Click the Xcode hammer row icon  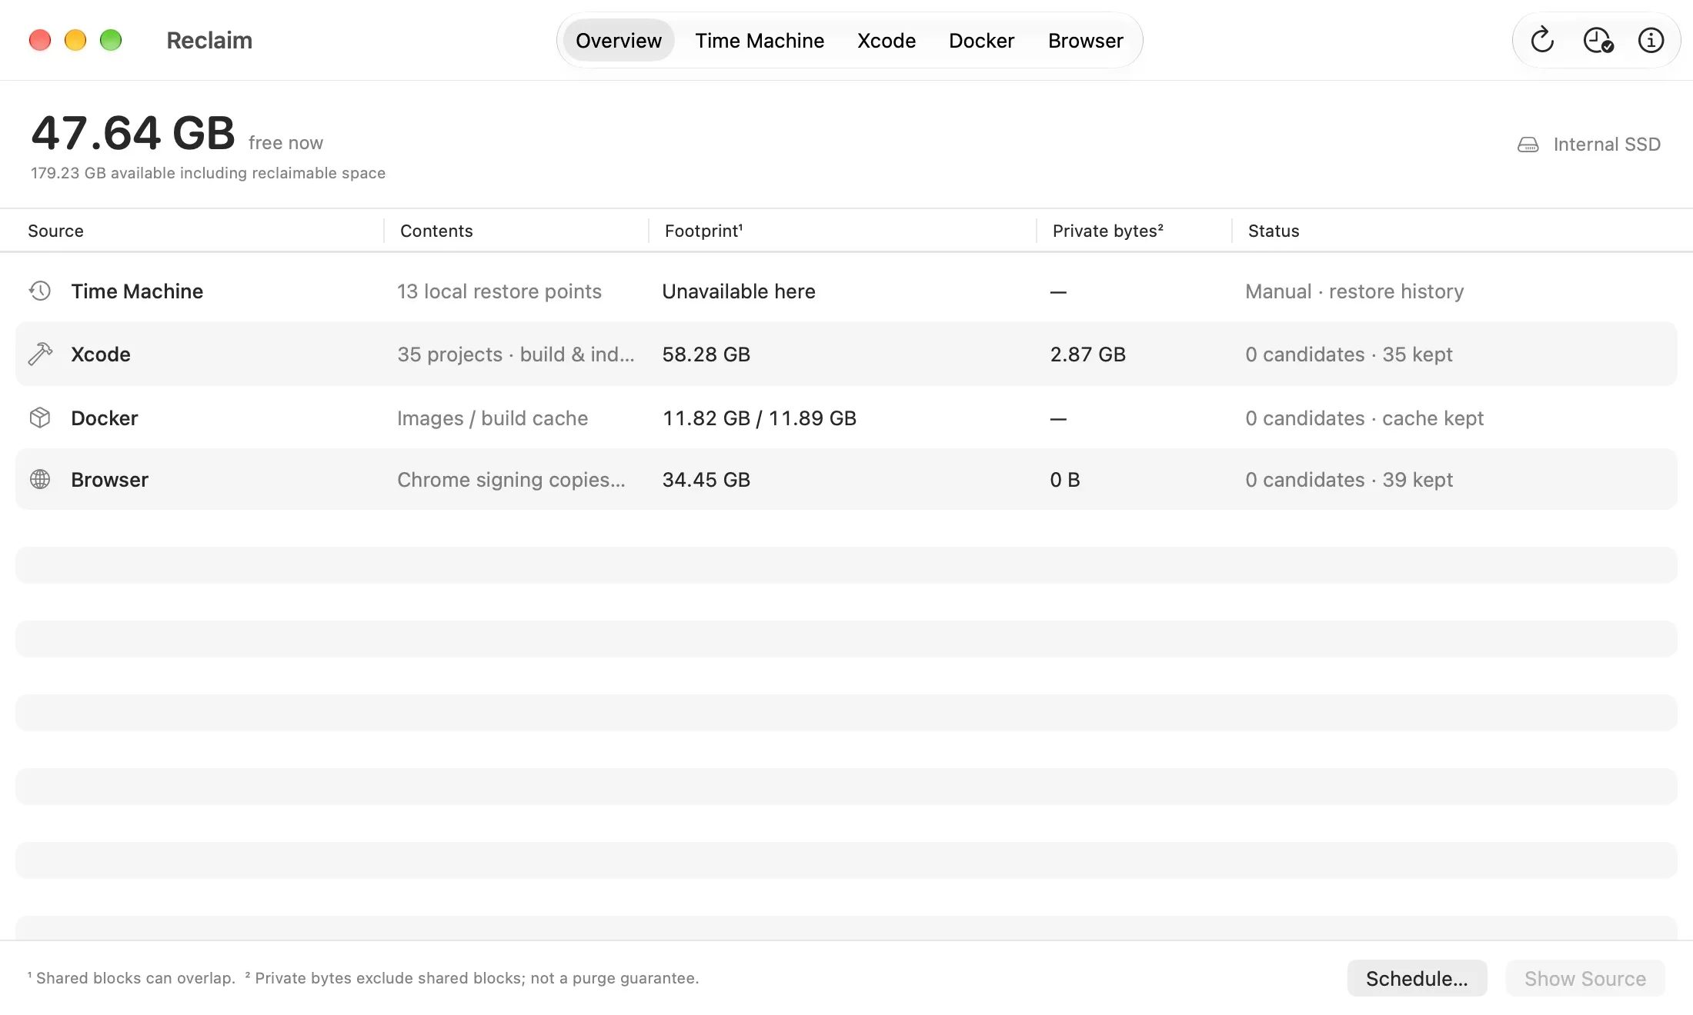(x=40, y=354)
